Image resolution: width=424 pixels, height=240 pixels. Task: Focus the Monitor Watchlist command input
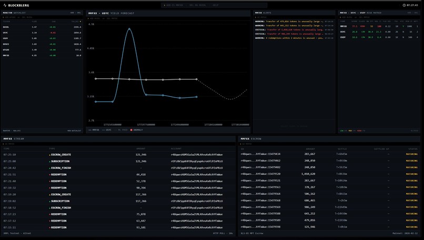point(42,17)
